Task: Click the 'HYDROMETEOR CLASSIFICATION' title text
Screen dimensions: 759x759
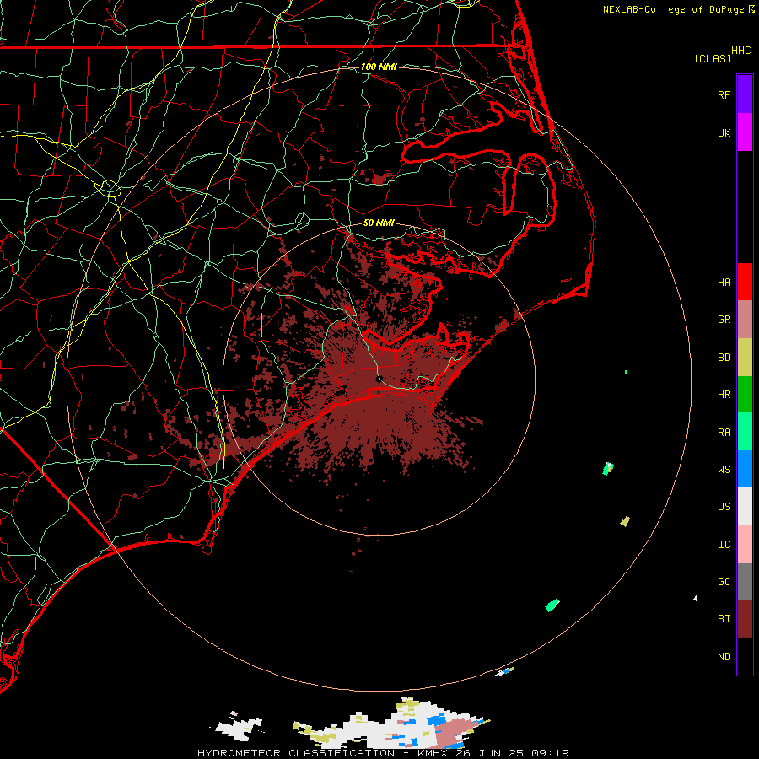Action: click(x=296, y=753)
